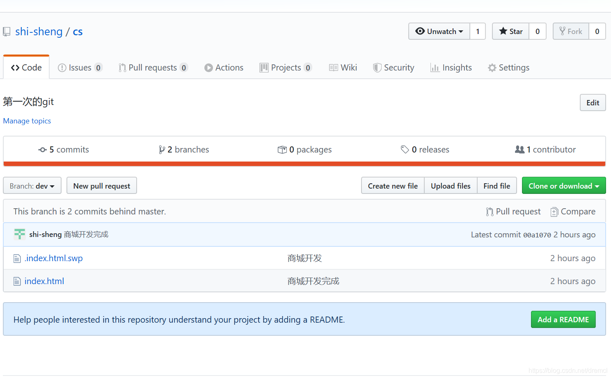
Task: Click the gear icon on Settings tab
Action: click(x=492, y=68)
